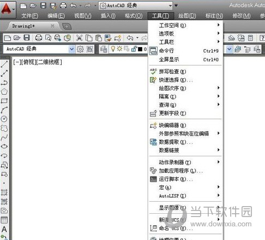Click Cut scissors icon in standard toolbar

80,38
